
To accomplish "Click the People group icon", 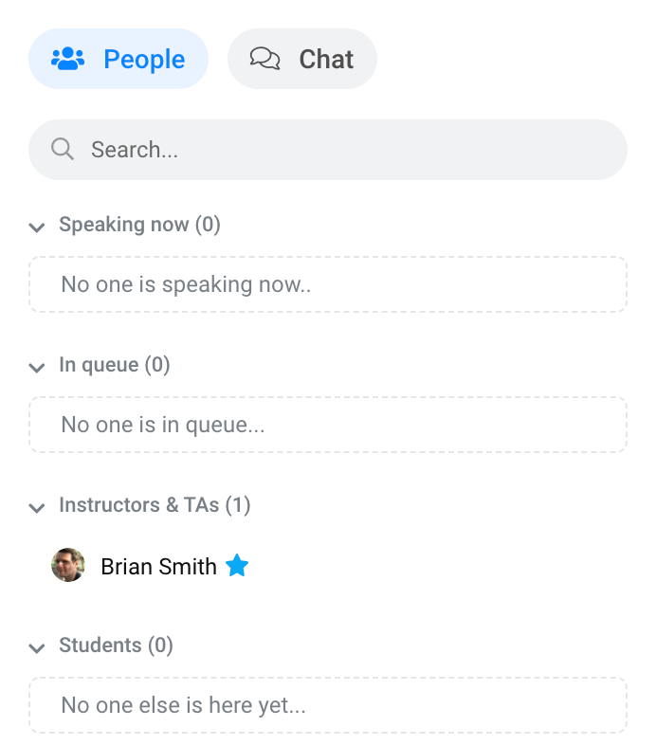I will point(68,59).
